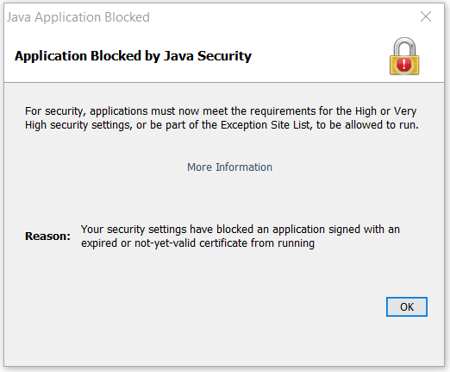
Task: Click the Application Blocked by Java Security heading
Action: click(x=133, y=56)
